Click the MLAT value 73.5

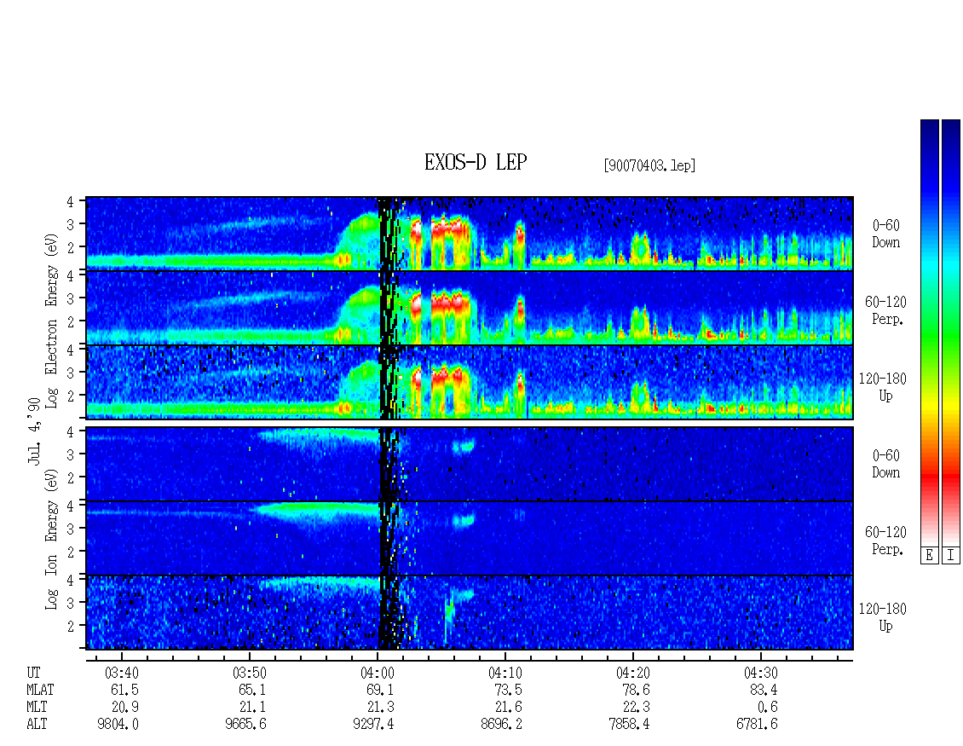[x=508, y=690]
